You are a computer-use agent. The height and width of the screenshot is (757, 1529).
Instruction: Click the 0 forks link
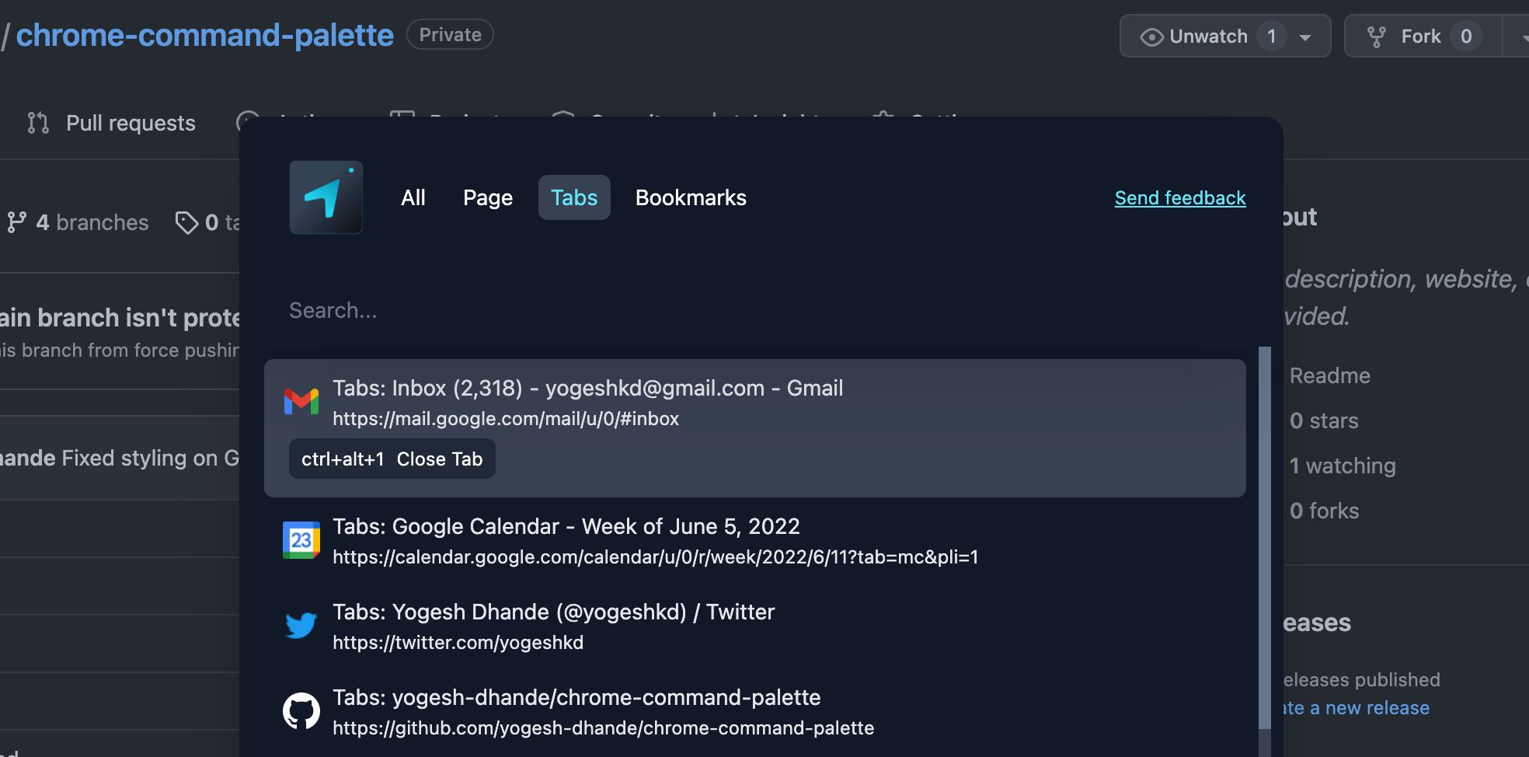click(x=1325, y=511)
